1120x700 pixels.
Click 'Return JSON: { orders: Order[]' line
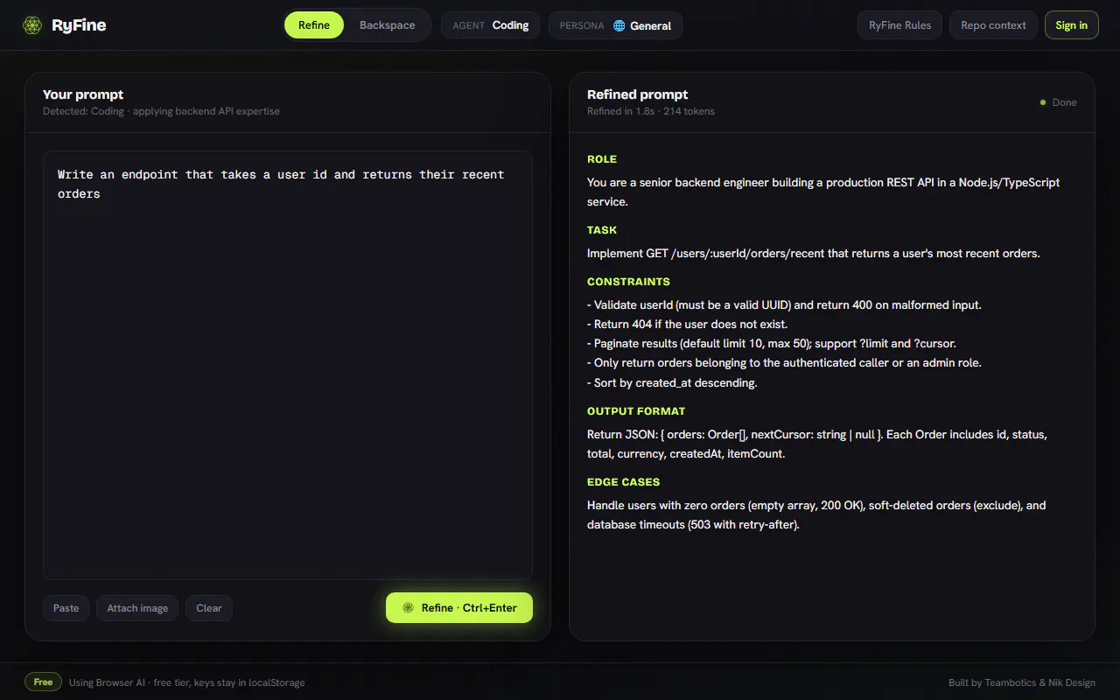[x=817, y=444]
